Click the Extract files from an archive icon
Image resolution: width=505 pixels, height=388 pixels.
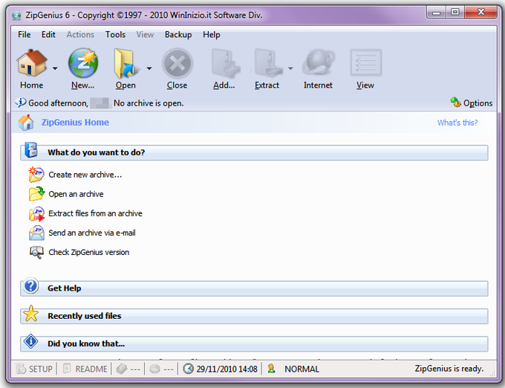pyautogui.click(x=36, y=213)
